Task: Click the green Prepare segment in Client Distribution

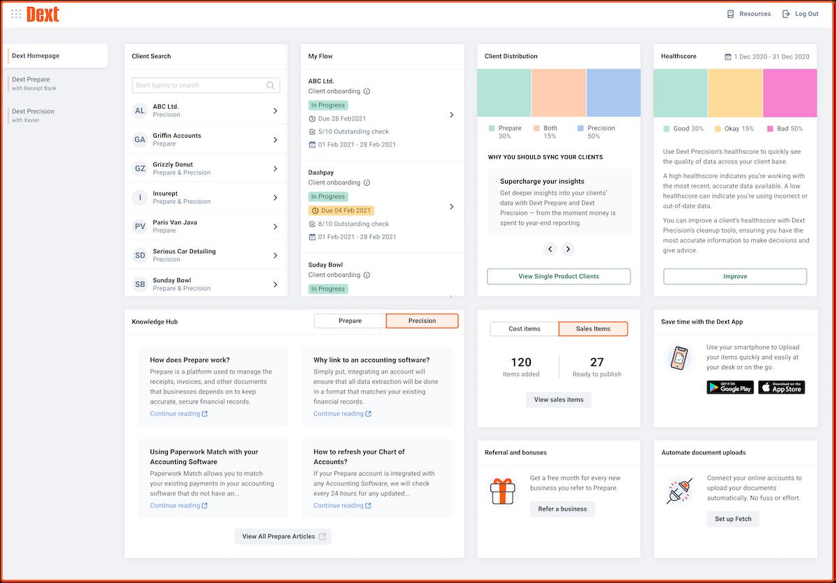Action: pyautogui.click(x=504, y=93)
